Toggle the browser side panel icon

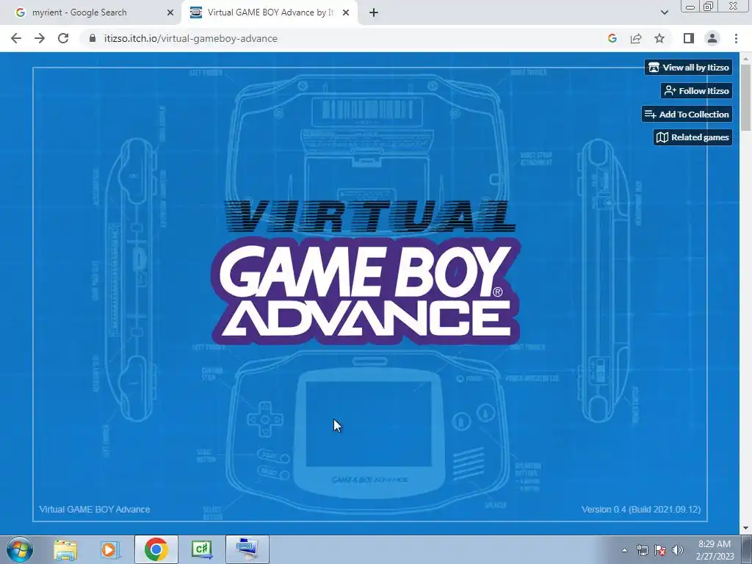(x=689, y=38)
